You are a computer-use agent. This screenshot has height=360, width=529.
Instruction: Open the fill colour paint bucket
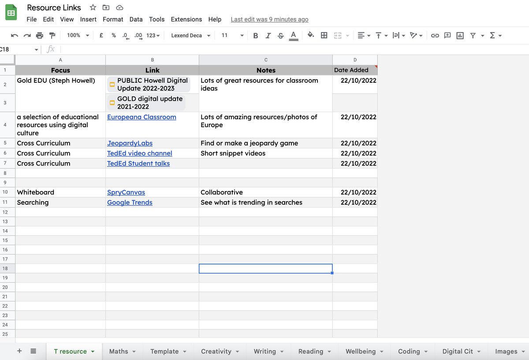tap(311, 35)
